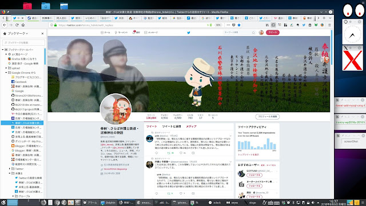Open Twitter メッセージ
Screen dimensions: 366x206
[x=151, y=33]
